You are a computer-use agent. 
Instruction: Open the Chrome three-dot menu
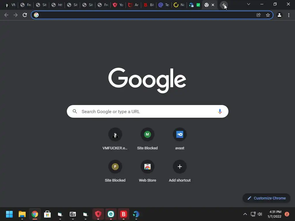tap(289, 15)
